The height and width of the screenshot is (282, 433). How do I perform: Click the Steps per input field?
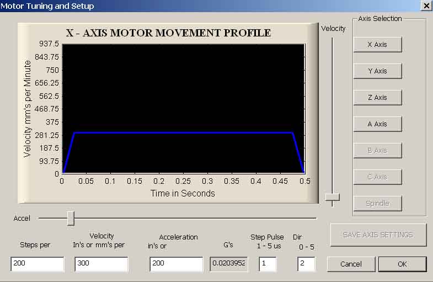(x=37, y=264)
